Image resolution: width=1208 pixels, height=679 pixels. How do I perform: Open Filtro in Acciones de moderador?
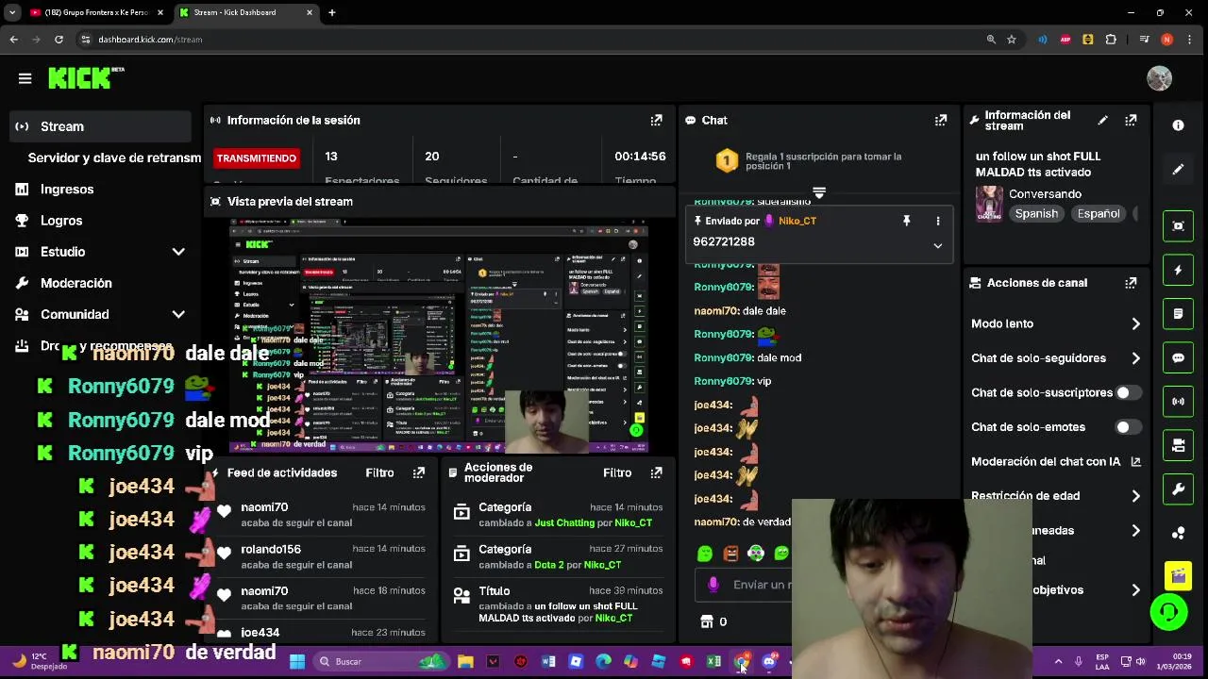(617, 472)
